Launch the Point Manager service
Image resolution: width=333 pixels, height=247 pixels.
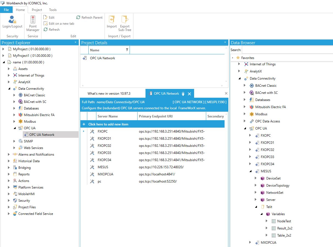33,24
